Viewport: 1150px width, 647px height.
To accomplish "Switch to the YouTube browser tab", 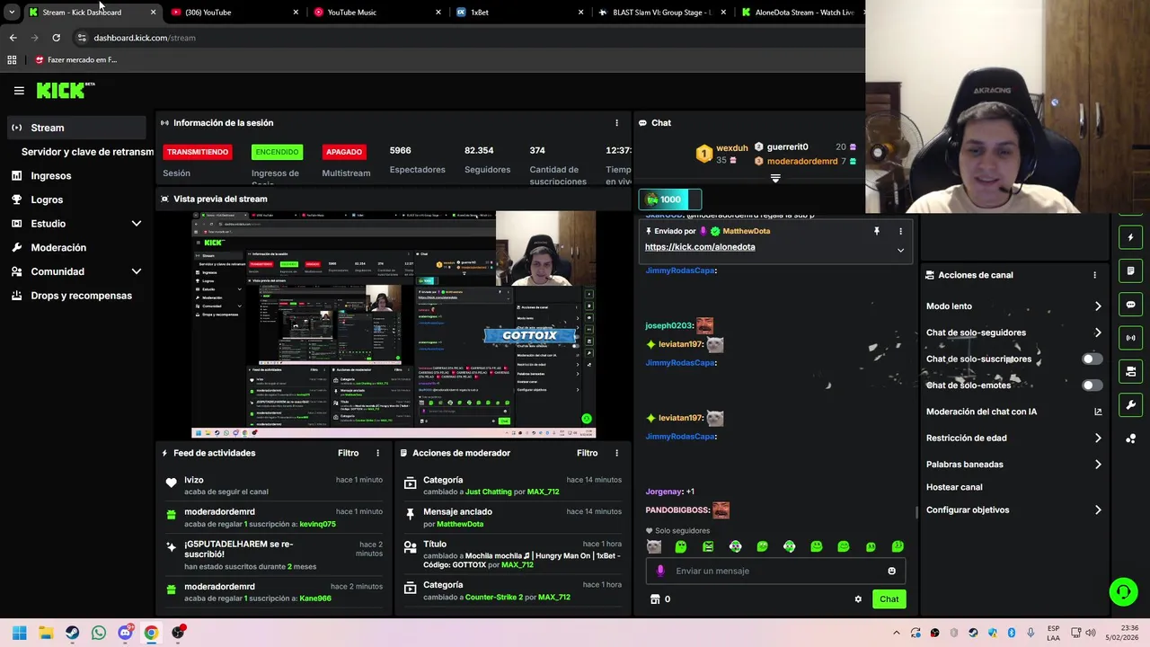I will [x=234, y=13].
